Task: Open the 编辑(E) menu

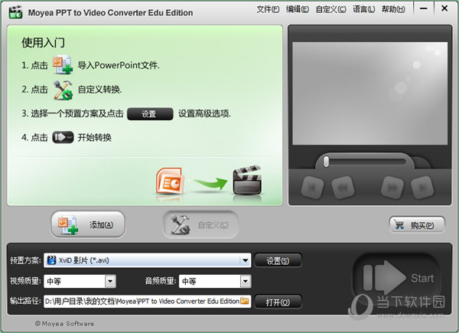Action: [x=297, y=9]
